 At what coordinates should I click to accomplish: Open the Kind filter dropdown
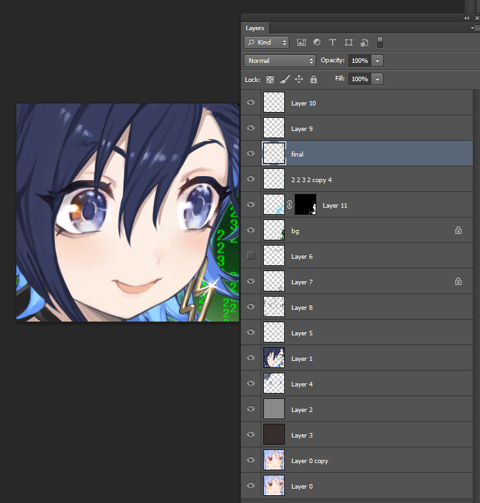click(x=267, y=42)
